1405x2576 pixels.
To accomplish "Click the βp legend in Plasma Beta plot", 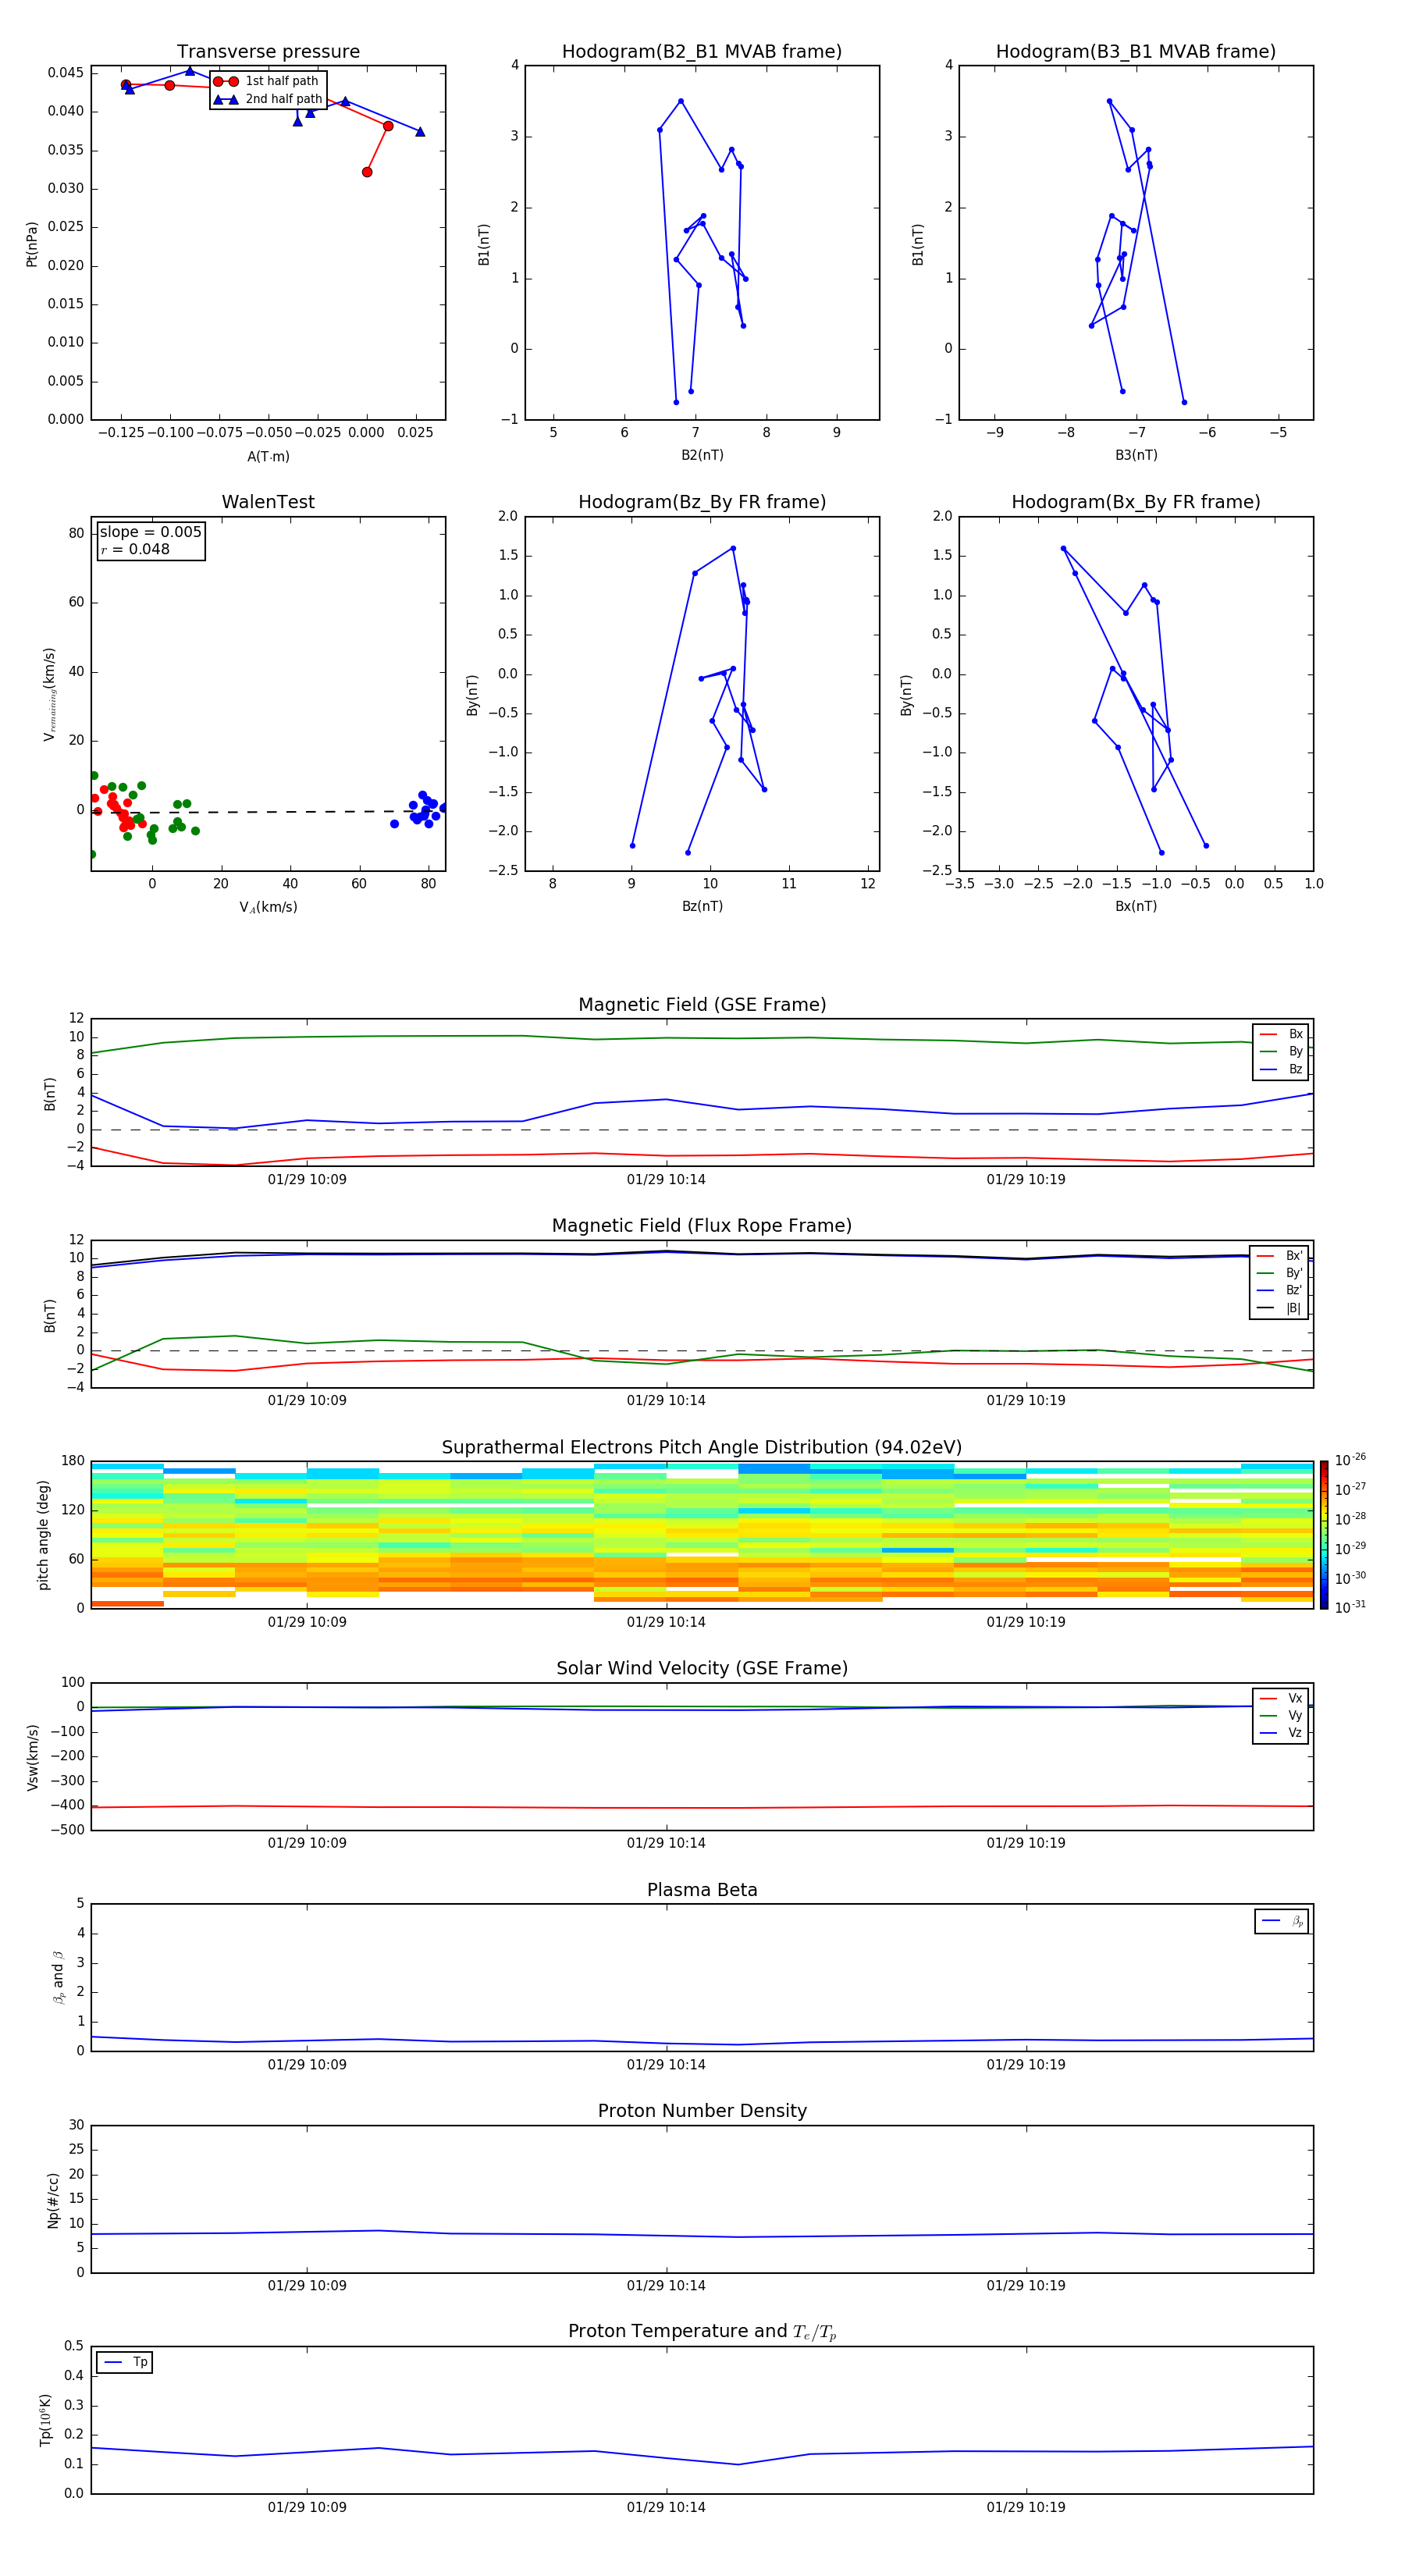I will coord(1282,1921).
